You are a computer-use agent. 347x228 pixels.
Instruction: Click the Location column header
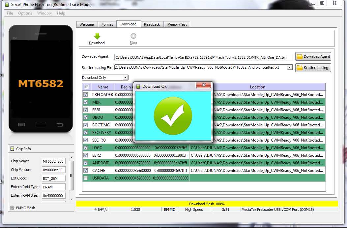pos(258,87)
